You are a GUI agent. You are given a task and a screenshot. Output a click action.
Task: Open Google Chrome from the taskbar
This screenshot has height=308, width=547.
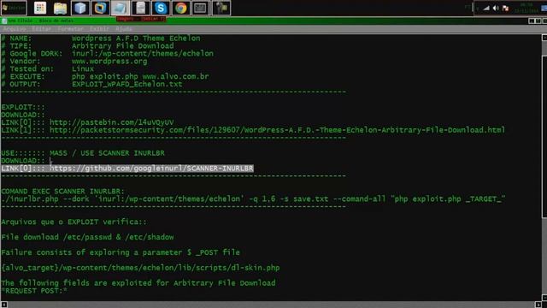(180, 8)
